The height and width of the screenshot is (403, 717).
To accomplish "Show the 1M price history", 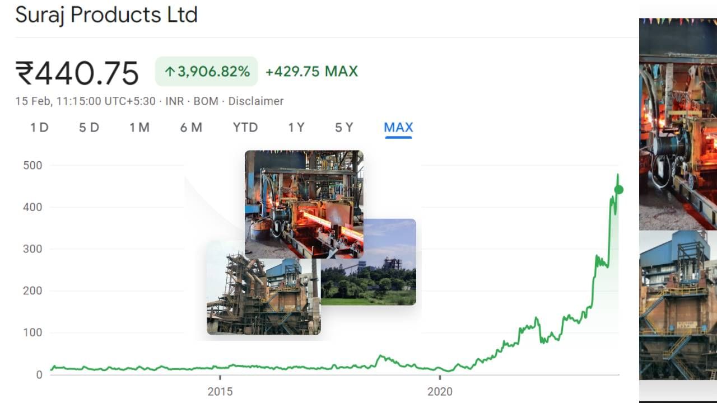I will (139, 128).
